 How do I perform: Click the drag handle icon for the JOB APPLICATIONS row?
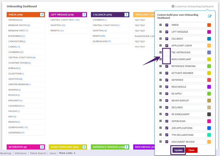tap(161, 128)
